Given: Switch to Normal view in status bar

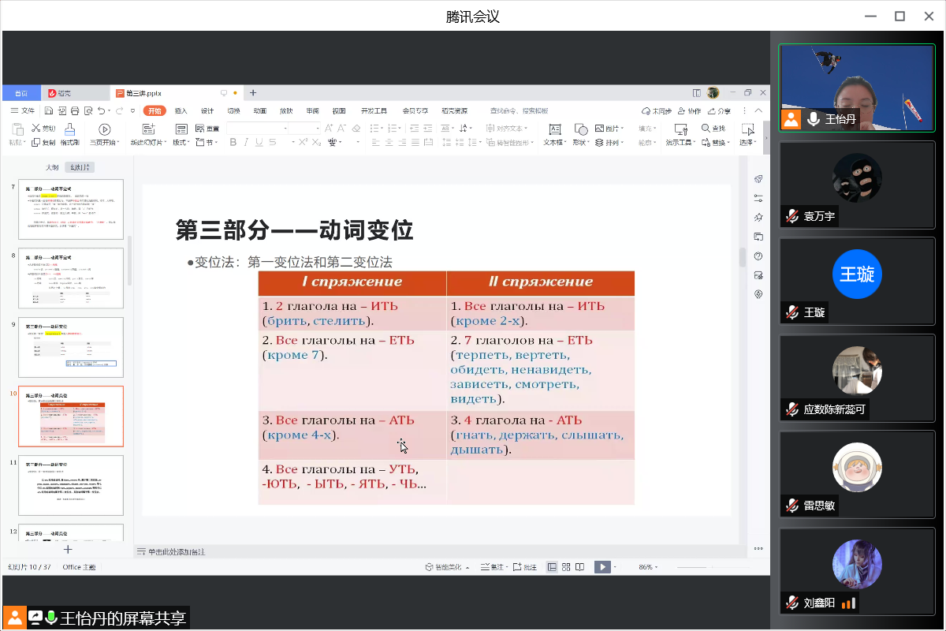Looking at the screenshot, I should coord(553,567).
